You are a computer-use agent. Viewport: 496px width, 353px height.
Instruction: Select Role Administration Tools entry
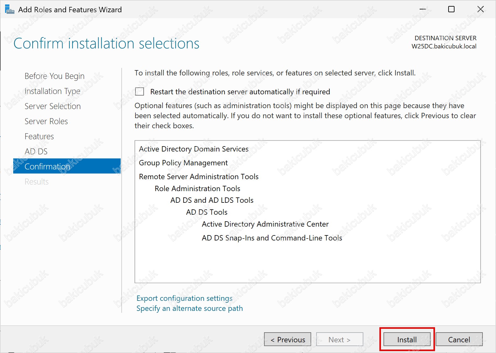[197, 189]
